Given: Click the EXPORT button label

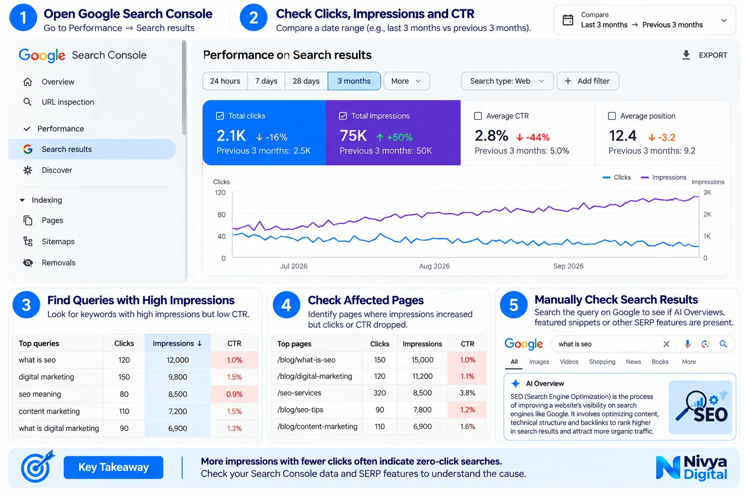Looking at the screenshot, I should click(x=713, y=55).
